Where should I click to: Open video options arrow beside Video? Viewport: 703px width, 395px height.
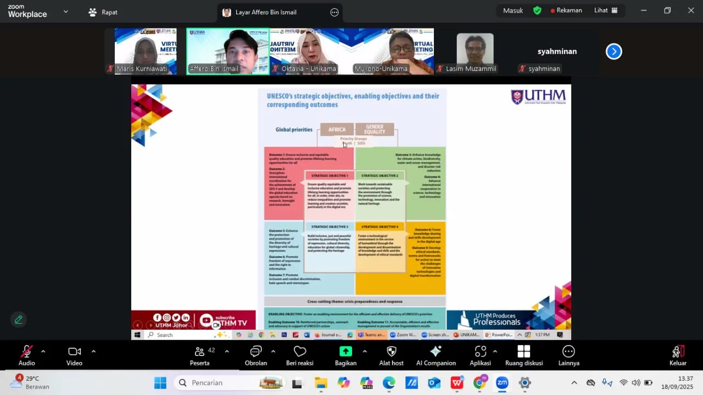(x=93, y=352)
